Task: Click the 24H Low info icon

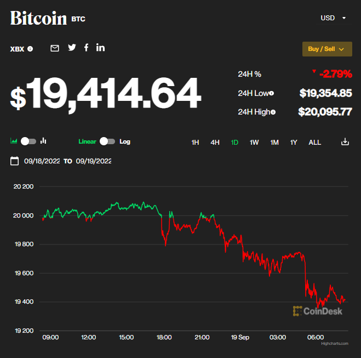Action: click(272, 93)
